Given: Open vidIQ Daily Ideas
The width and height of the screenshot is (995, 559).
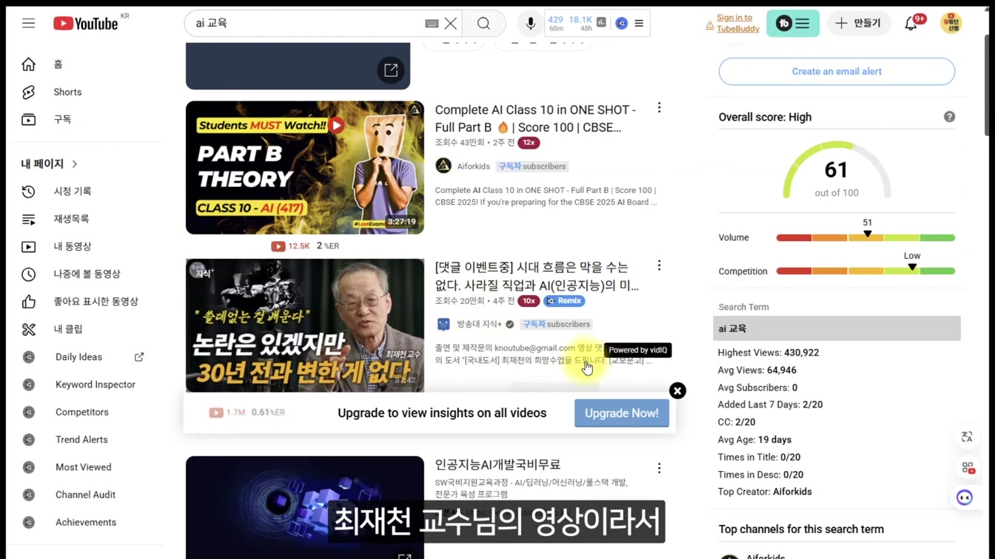Looking at the screenshot, I should (78, 357).
